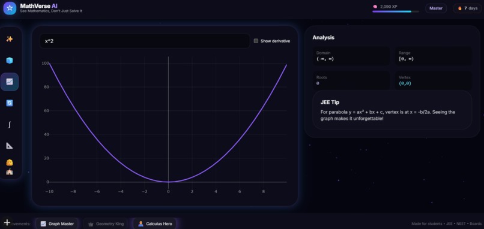Select the graph chart sidebar icon

10,82
